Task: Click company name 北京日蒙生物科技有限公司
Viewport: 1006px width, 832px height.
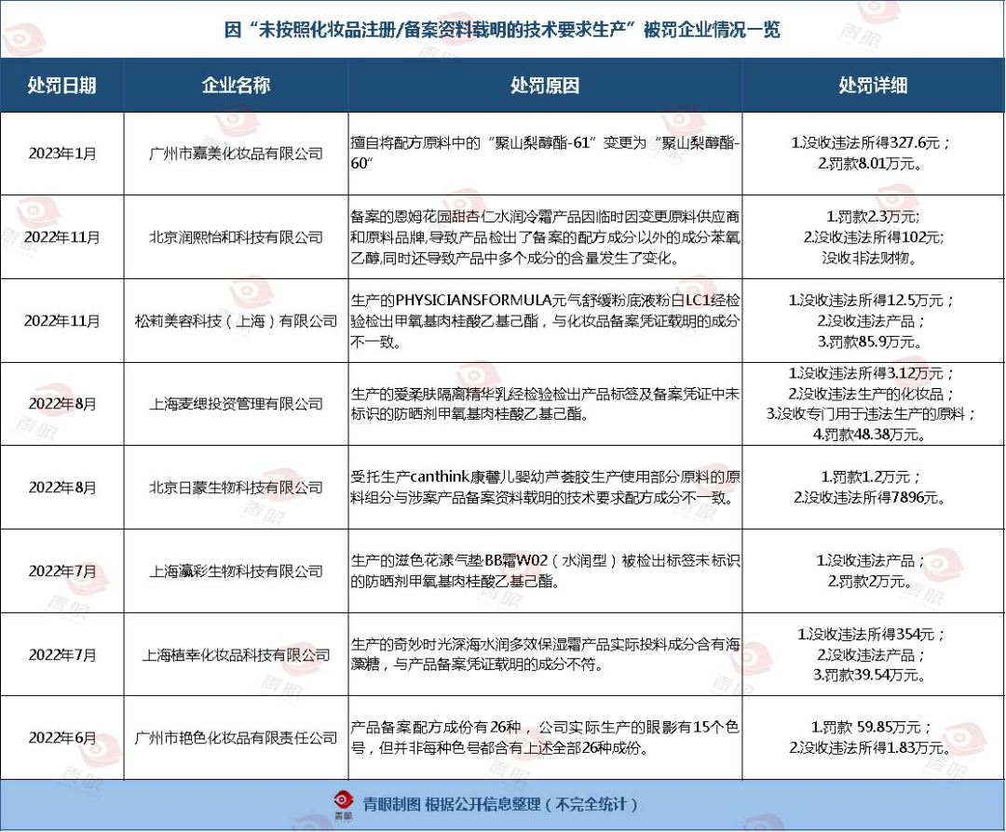Action: point(236,488)
